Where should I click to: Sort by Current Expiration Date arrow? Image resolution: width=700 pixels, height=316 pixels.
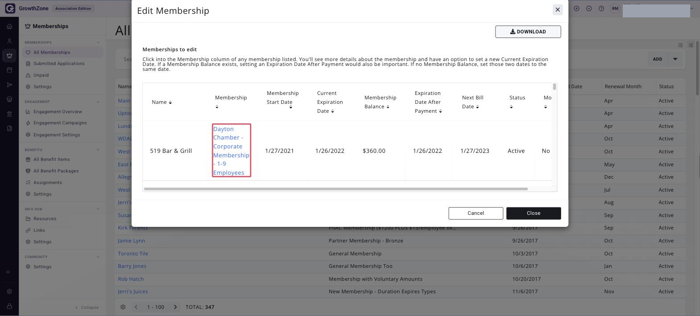(x=333, y=111)
